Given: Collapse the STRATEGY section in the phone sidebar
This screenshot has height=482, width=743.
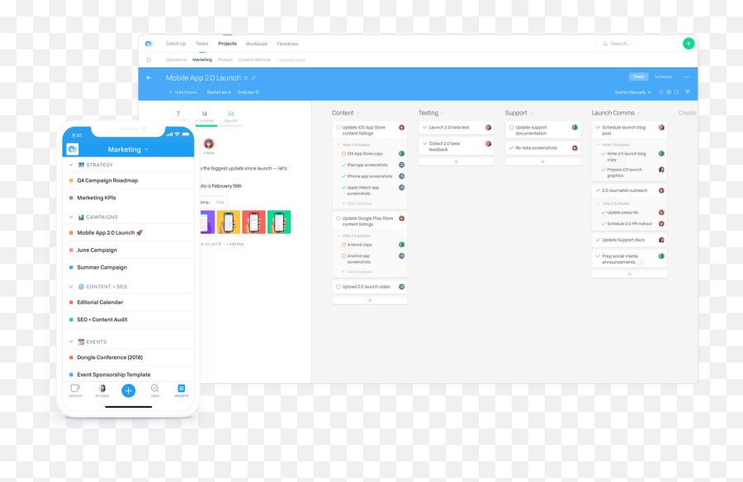Looking at the screenshot, I should (73, 164).
